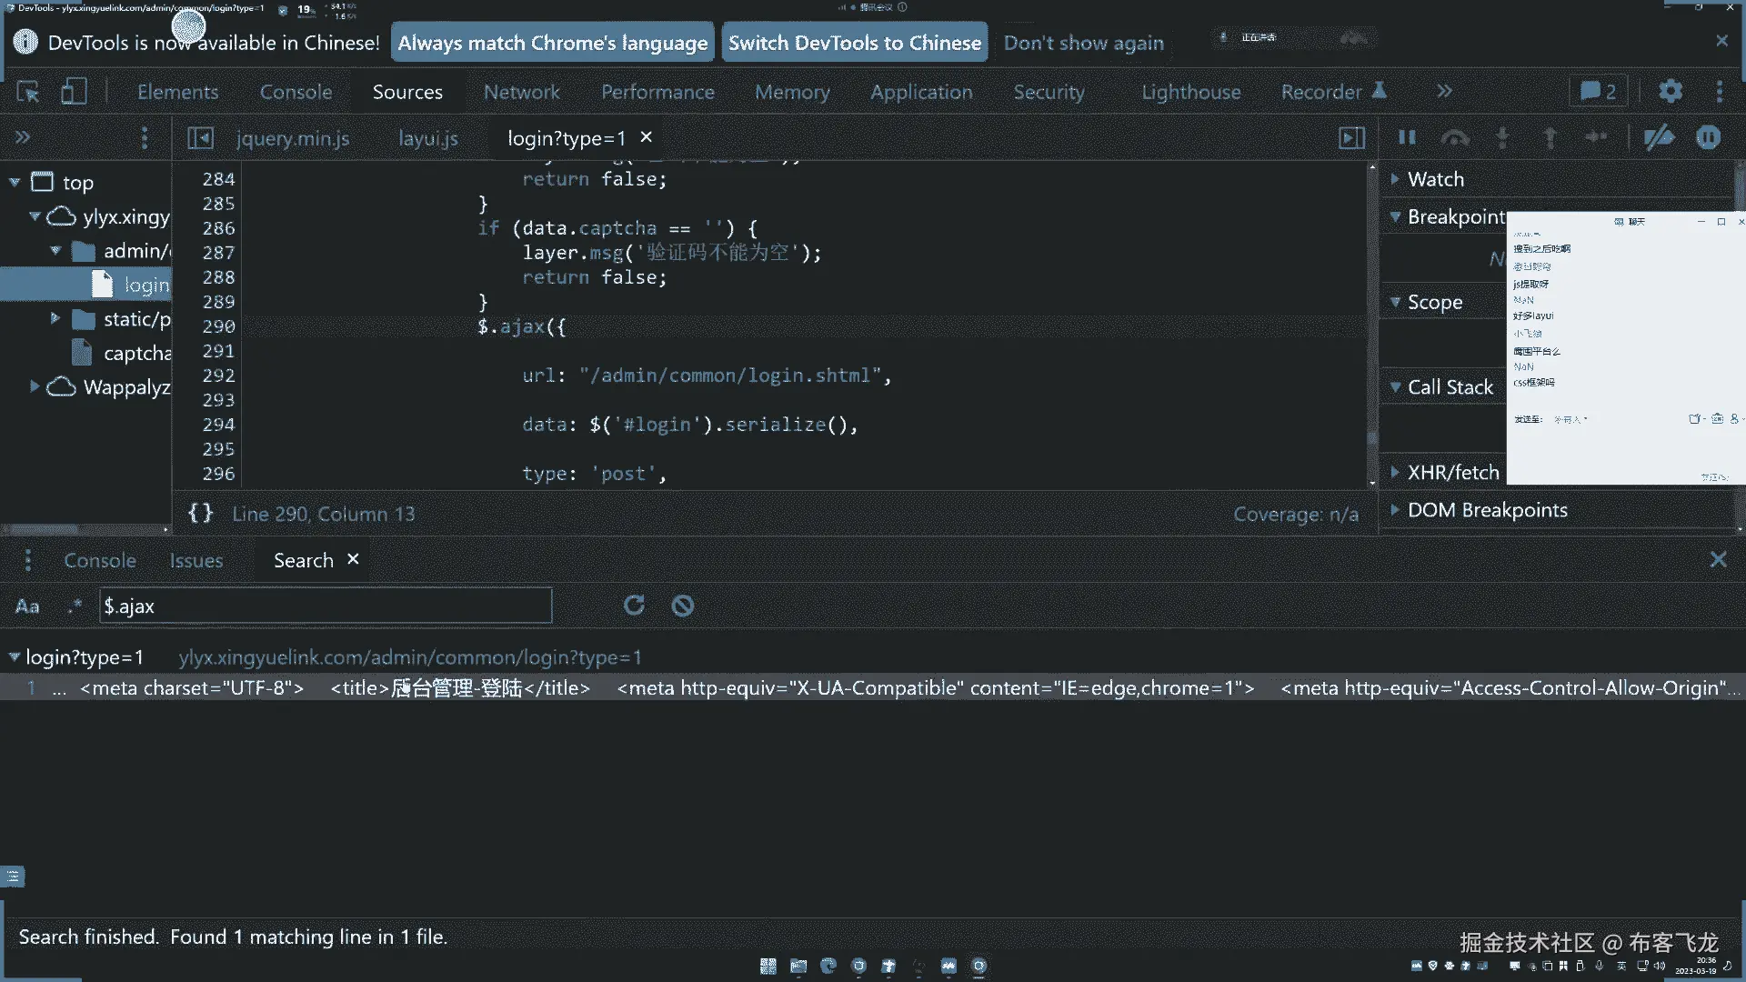The image size is (1746, 982).
Task: Toggle match case Aa option
Action: (27, 606)
